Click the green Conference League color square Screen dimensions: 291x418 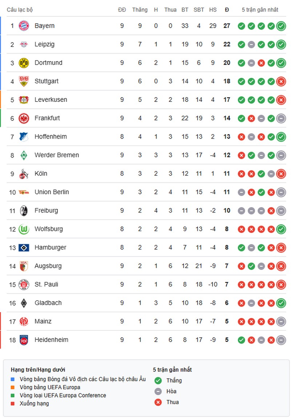click(x=12, y=395)
